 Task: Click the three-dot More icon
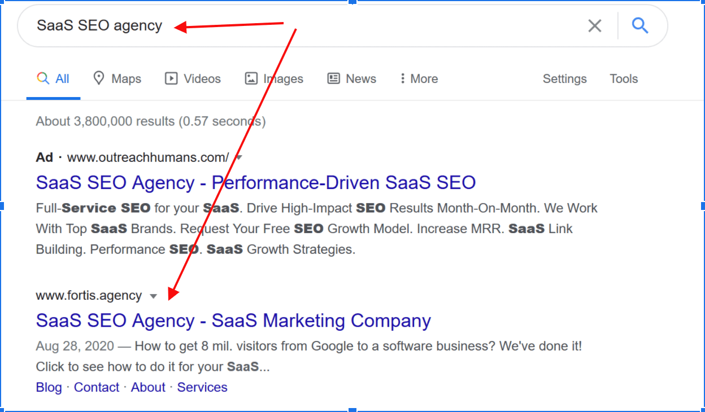tap(402, 78)
